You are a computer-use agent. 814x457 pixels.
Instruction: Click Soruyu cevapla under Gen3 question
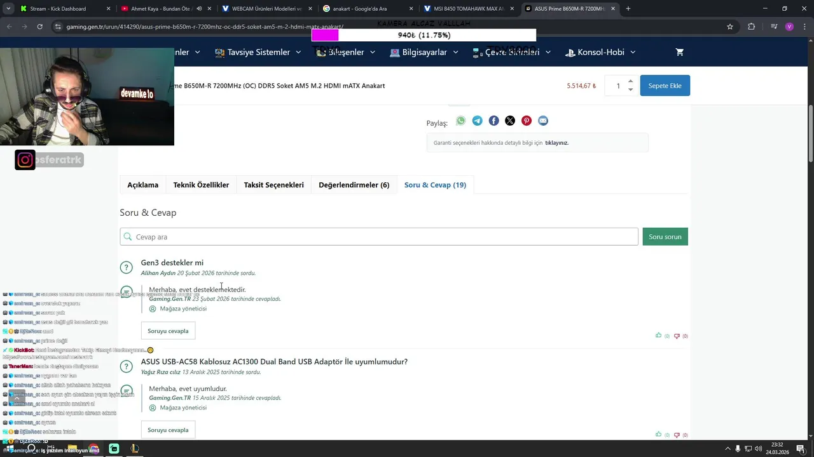coord(168,331)
